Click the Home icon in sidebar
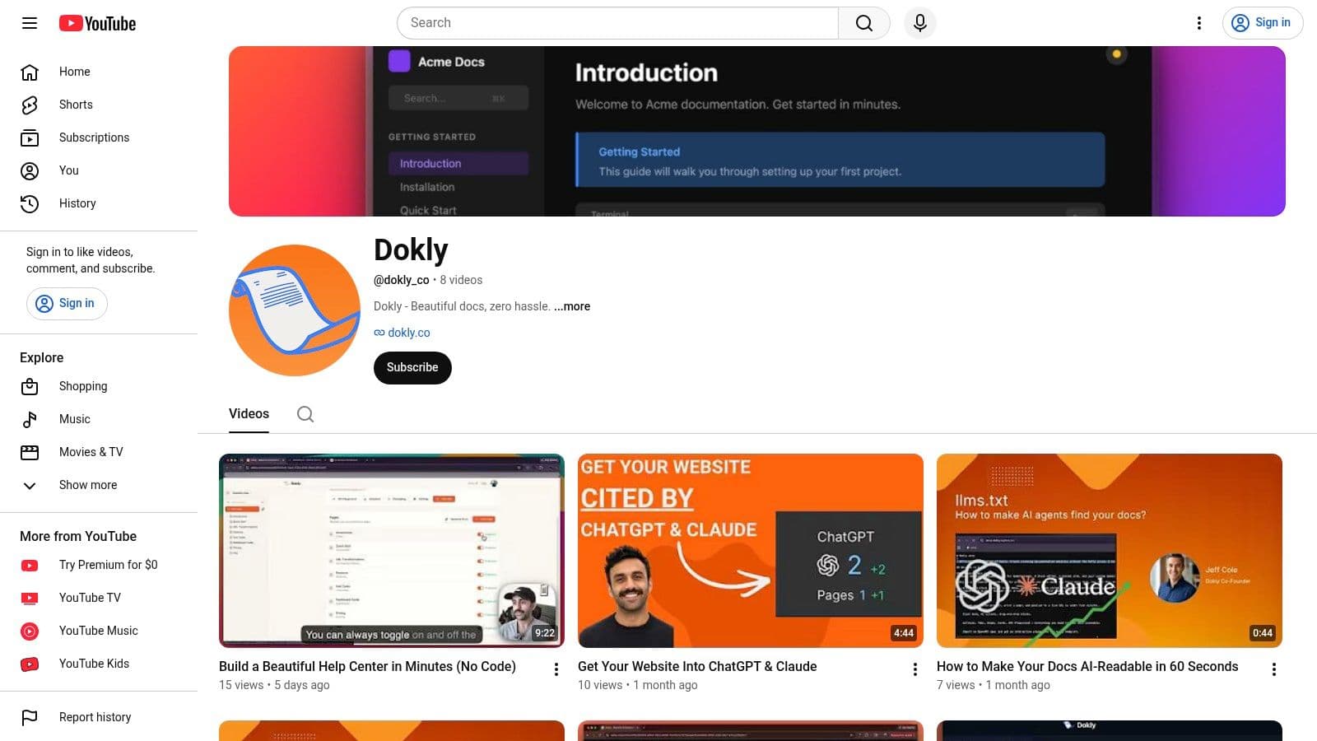Viewport: 1317px width, 741px height. pos(30,72)
